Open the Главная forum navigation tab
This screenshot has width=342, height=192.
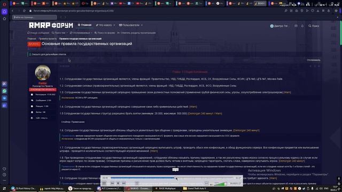84,25
